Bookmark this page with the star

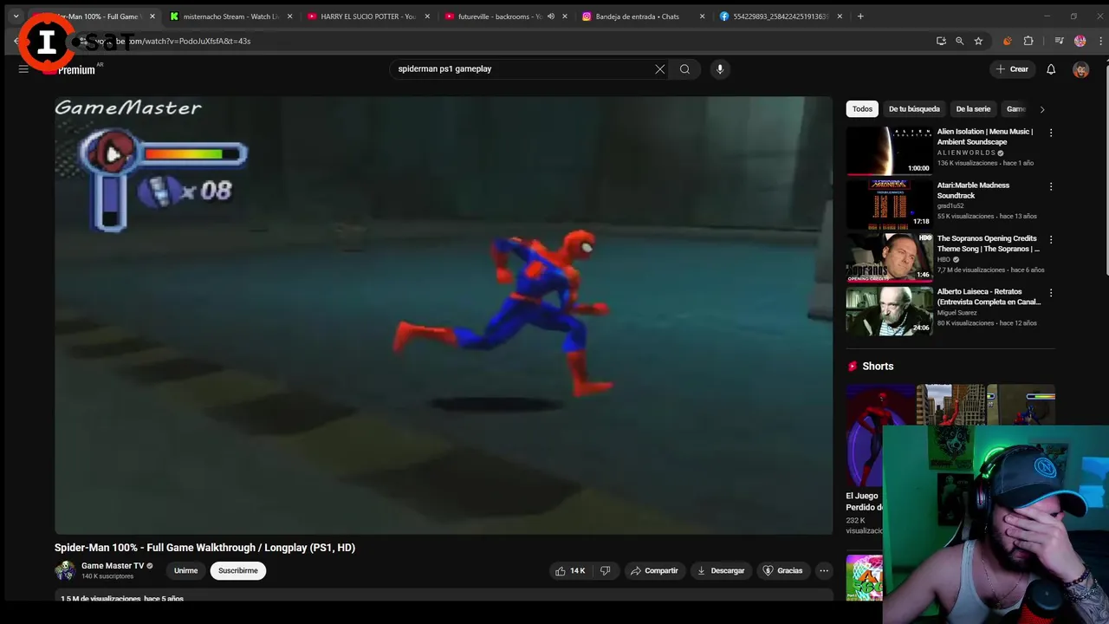click(x=978, y=41)
